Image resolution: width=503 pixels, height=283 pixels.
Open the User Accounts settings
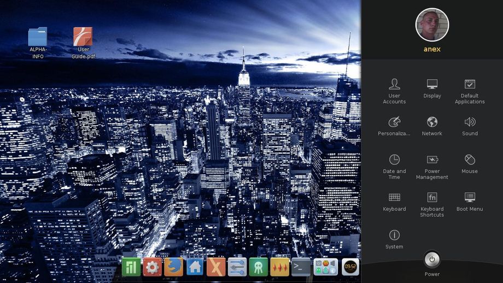394,90
